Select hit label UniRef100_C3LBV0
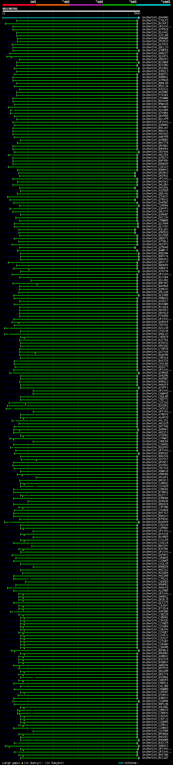Image resolution: width=173 pixels, height=765 pixels. (155, 605)
